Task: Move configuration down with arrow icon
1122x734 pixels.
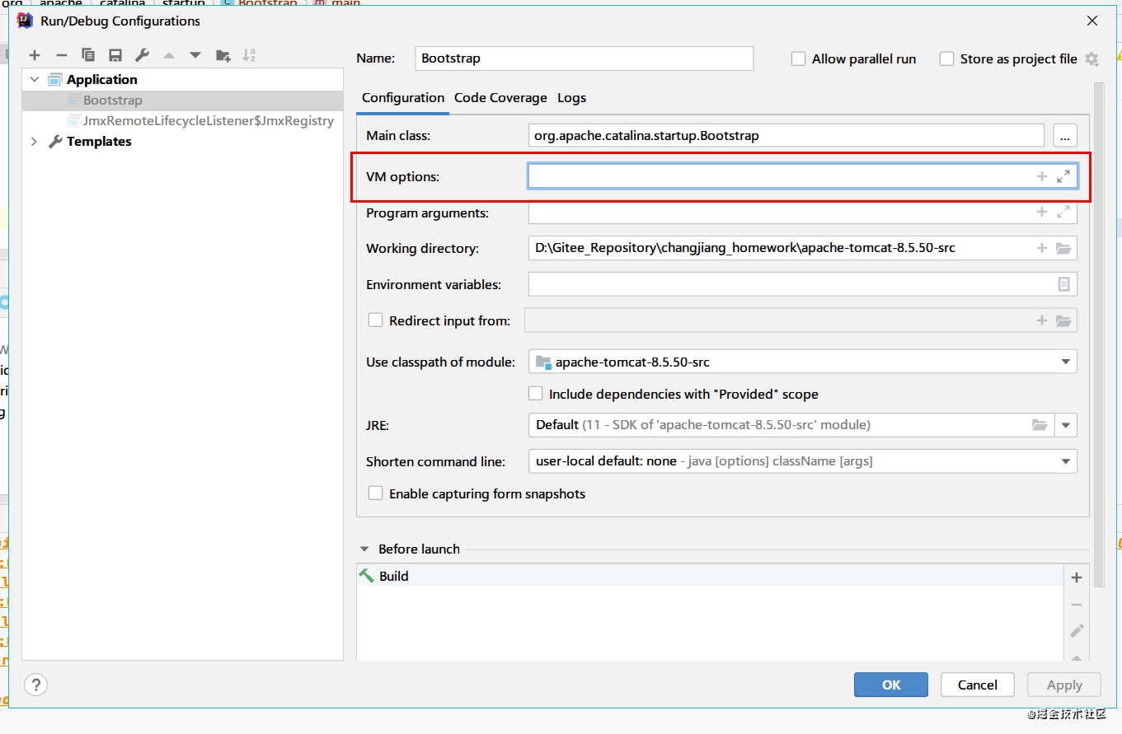Action: click(x=195, y=55)
